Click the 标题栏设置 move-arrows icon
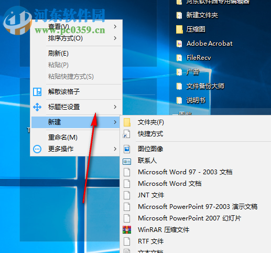This screenshot has width=271, height=253. (x=37, y=107)
